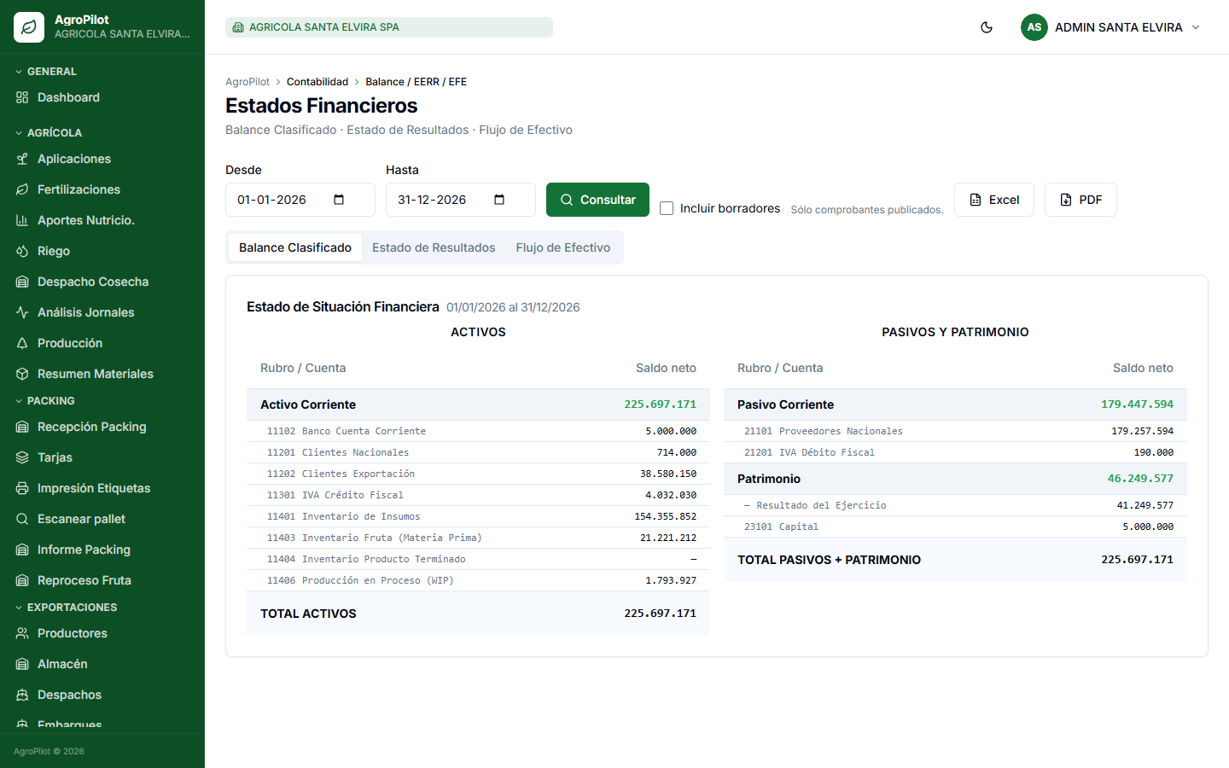Screen dimensions: 1229x768
Task: Export to Excel button
Action: coord(994,200)
